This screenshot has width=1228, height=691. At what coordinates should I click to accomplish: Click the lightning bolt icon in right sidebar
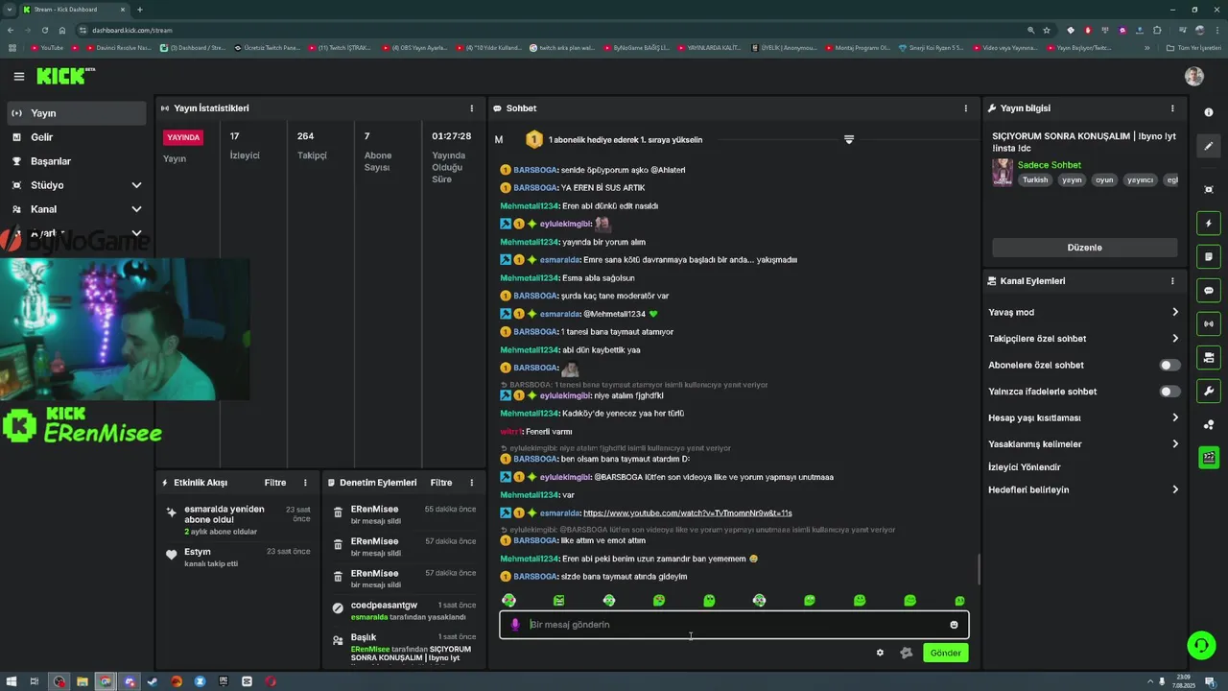pyautogui.click(x=1209, y=224)
